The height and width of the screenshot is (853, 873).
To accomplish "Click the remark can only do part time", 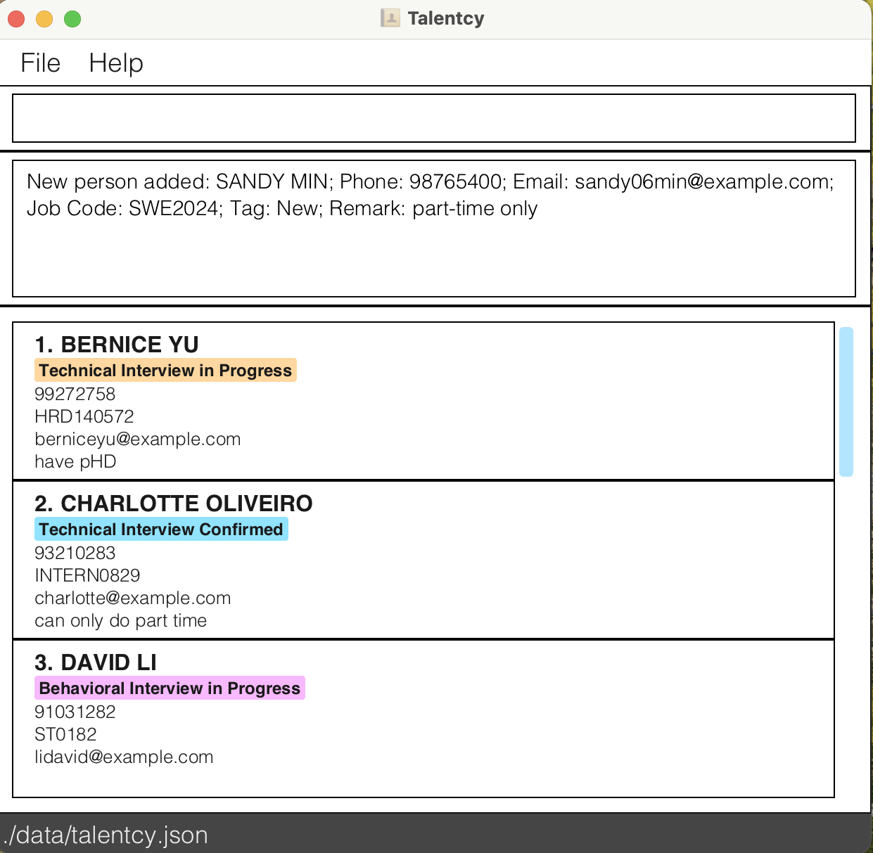I will (121, 621).
